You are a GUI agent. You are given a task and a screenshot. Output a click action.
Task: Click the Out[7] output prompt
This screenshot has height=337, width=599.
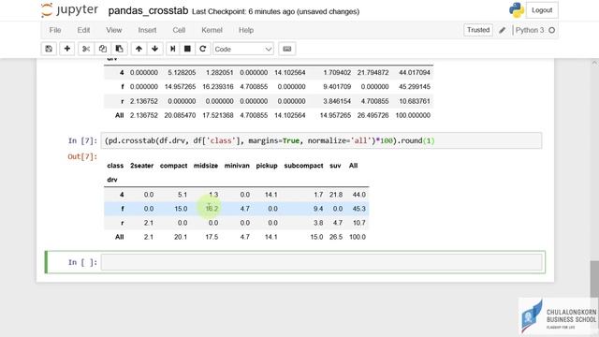tap(82, 156)
